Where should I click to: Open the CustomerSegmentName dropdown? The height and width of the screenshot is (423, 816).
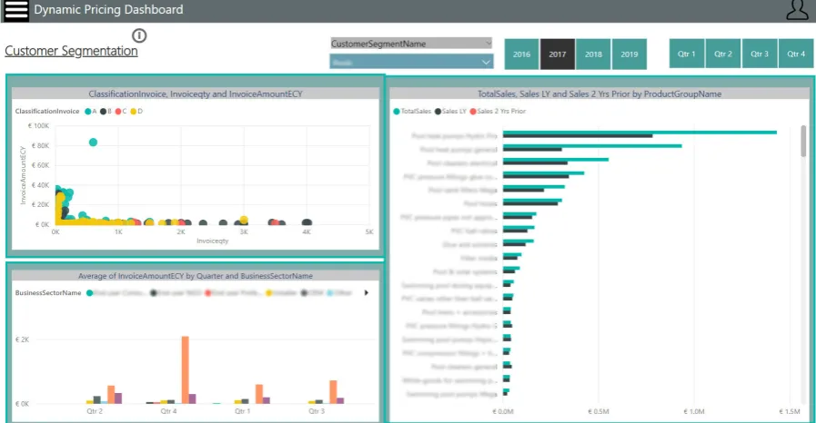point(411,44)
